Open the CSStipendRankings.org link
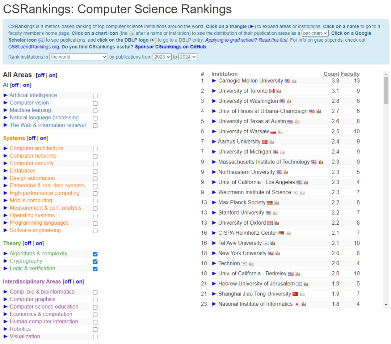 tap(34, 47)
